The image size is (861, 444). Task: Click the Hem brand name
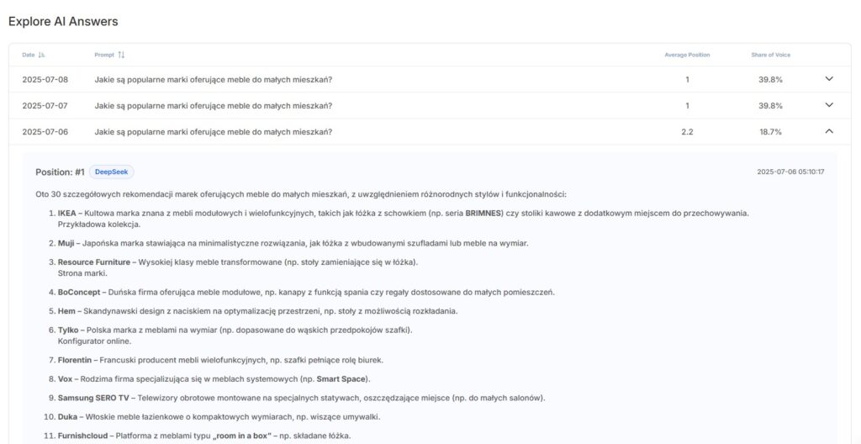66,311
